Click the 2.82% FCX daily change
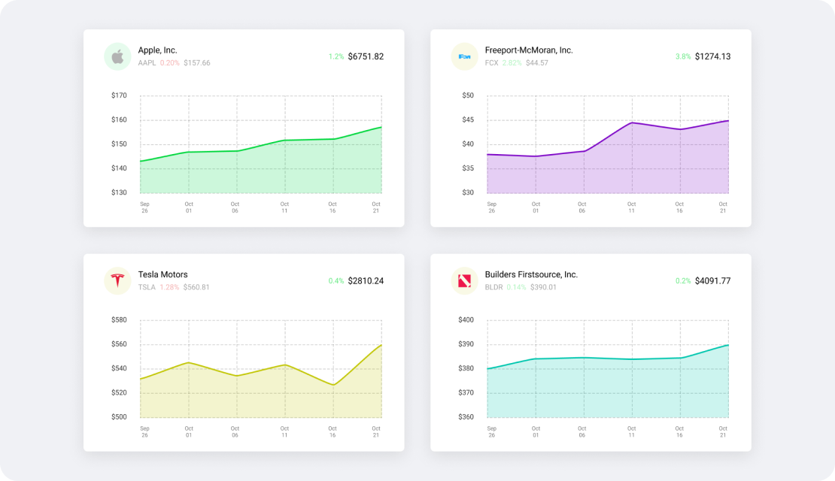This screenshot has width=835, height=481. tap(512, 63)
